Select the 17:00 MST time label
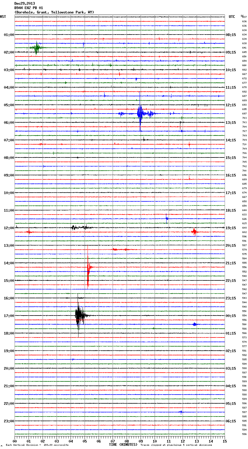248x449 pixels. pos(9,316)
